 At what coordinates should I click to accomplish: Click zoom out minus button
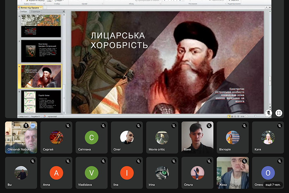tap(247, 116)
